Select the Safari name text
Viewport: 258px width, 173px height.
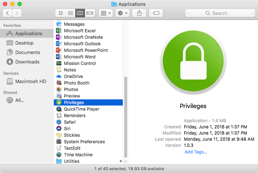coord(70,122)
